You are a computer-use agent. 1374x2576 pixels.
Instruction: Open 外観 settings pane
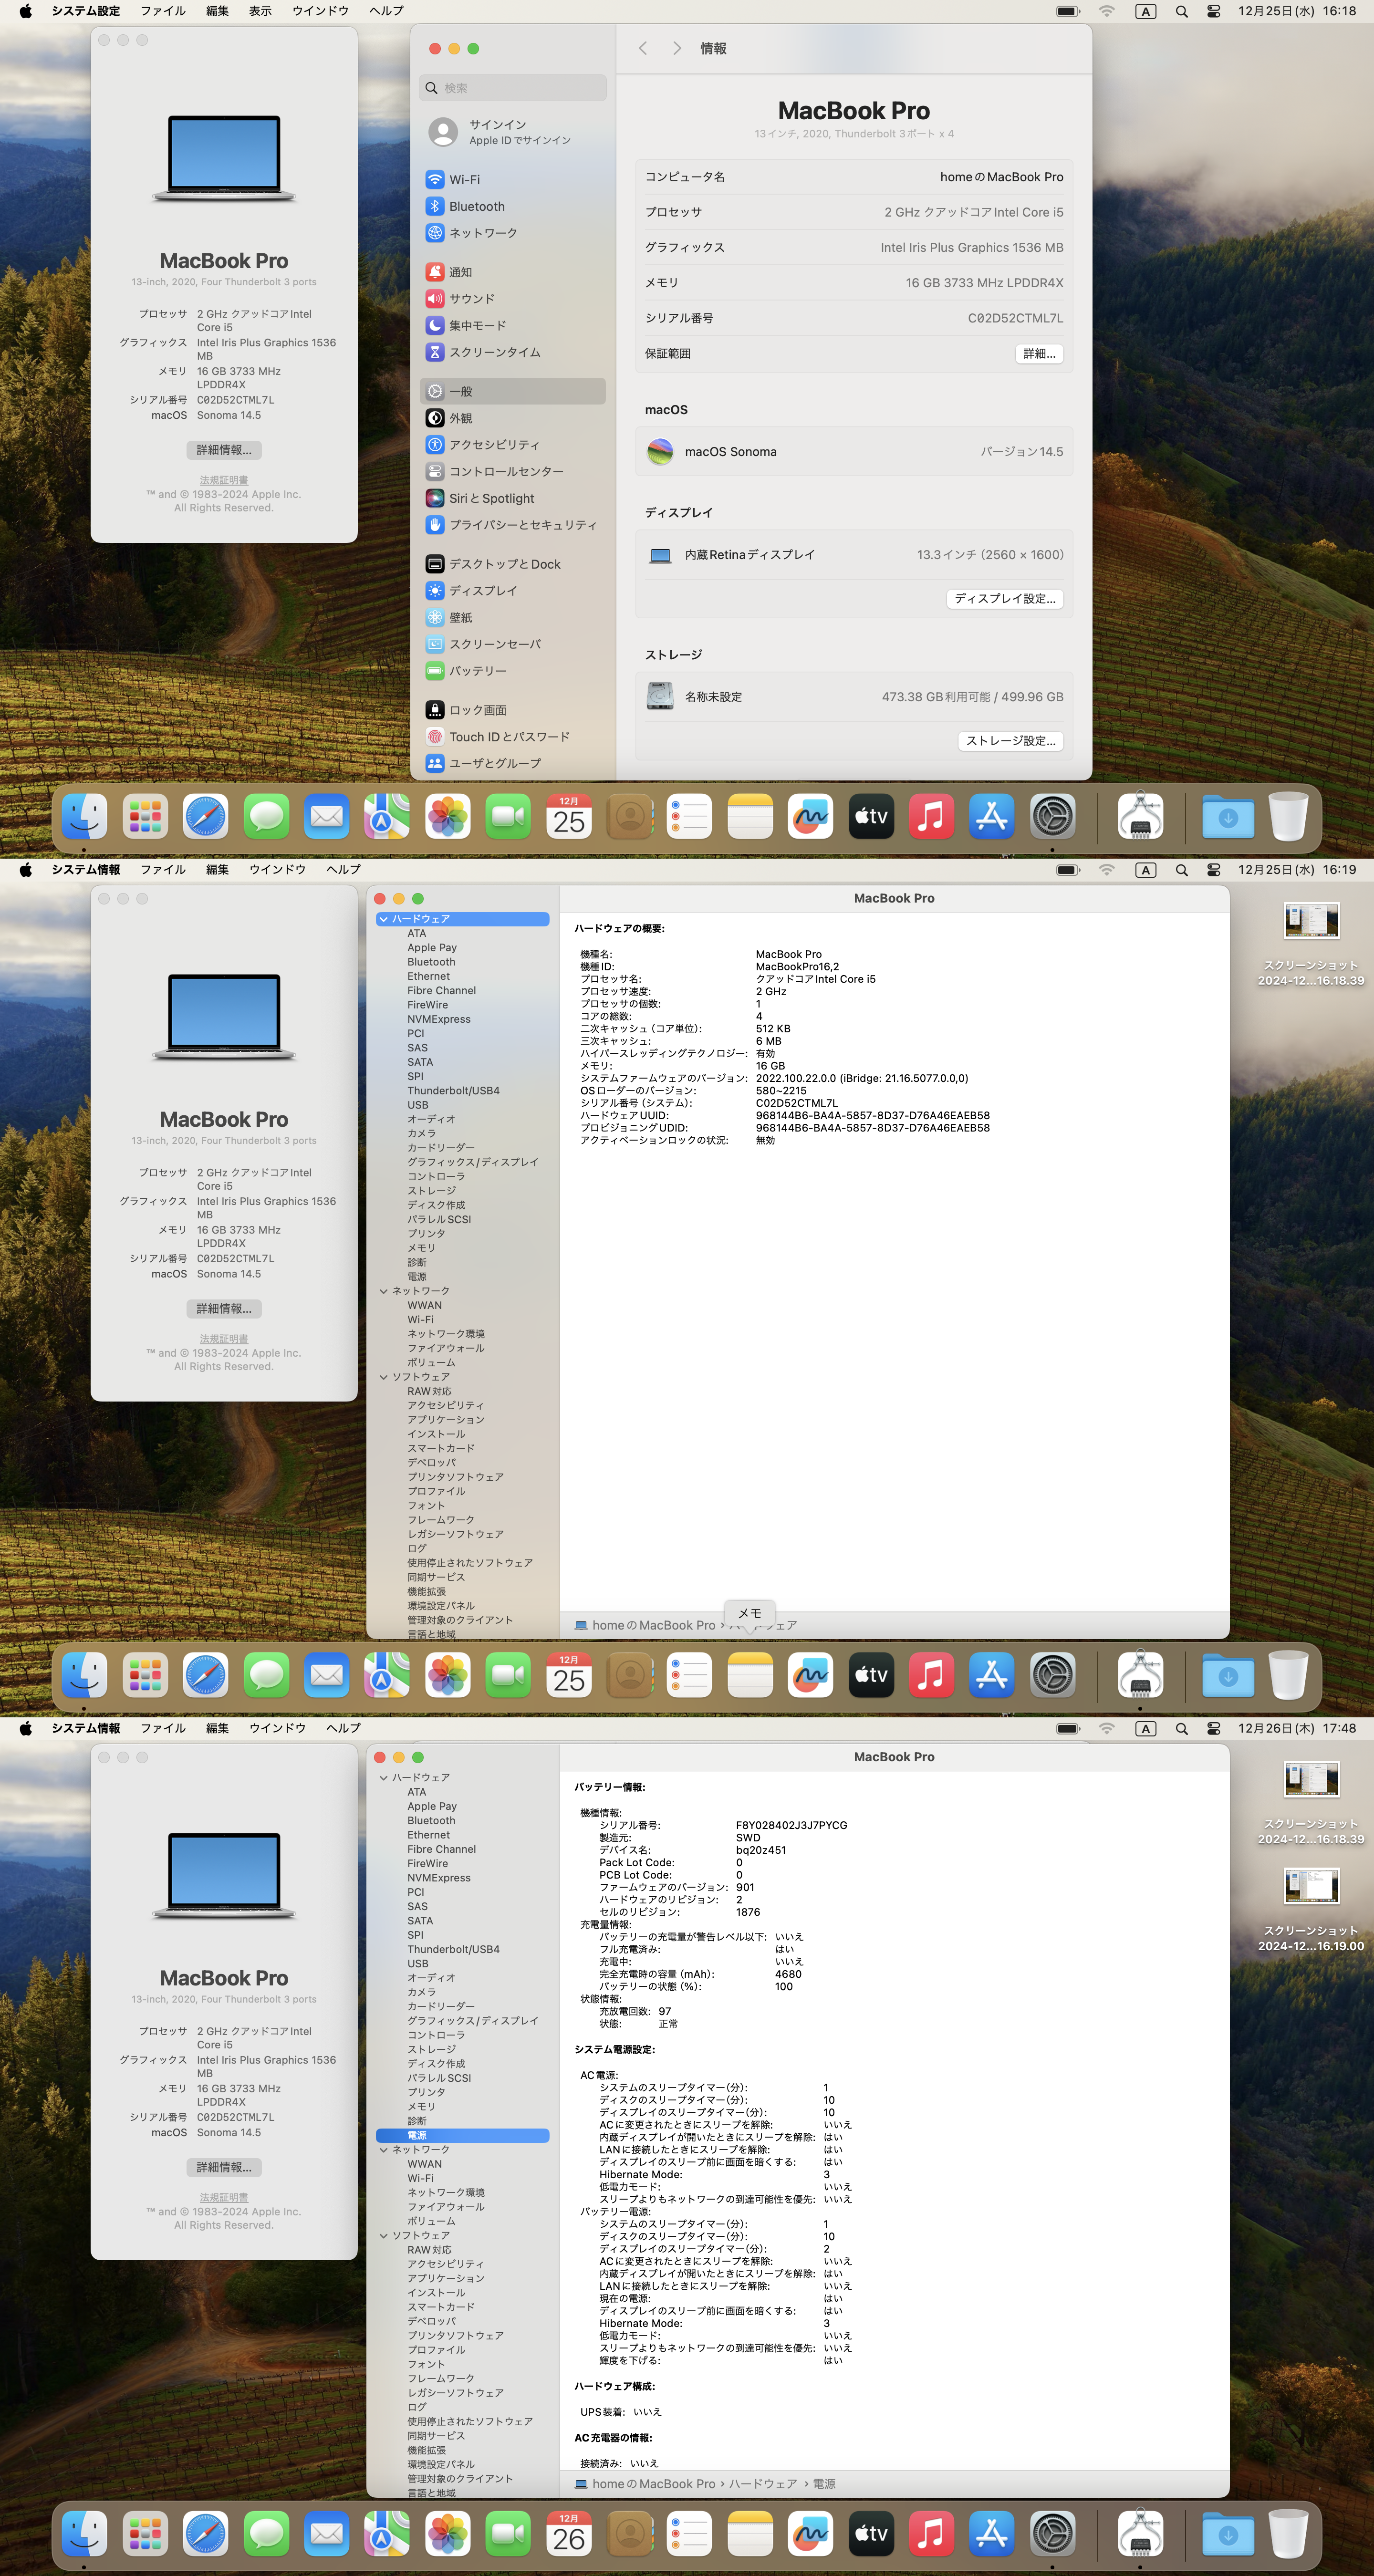[512, 418]
